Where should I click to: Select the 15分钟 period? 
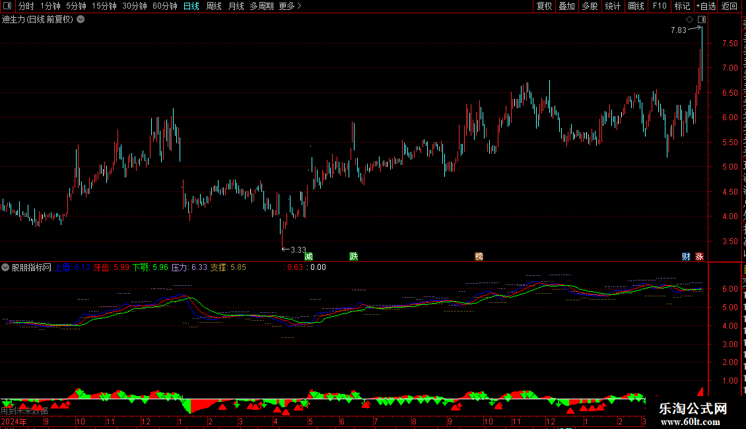coord(104,6)
